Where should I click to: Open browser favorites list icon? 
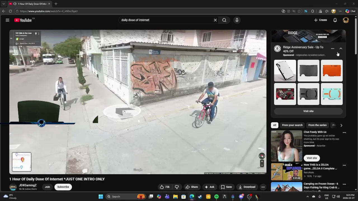327,11
